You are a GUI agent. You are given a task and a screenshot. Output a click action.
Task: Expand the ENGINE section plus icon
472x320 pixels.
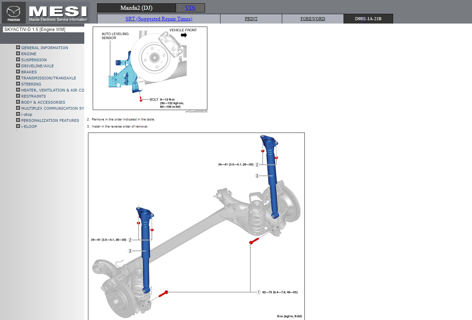click(x=18, y=54)
